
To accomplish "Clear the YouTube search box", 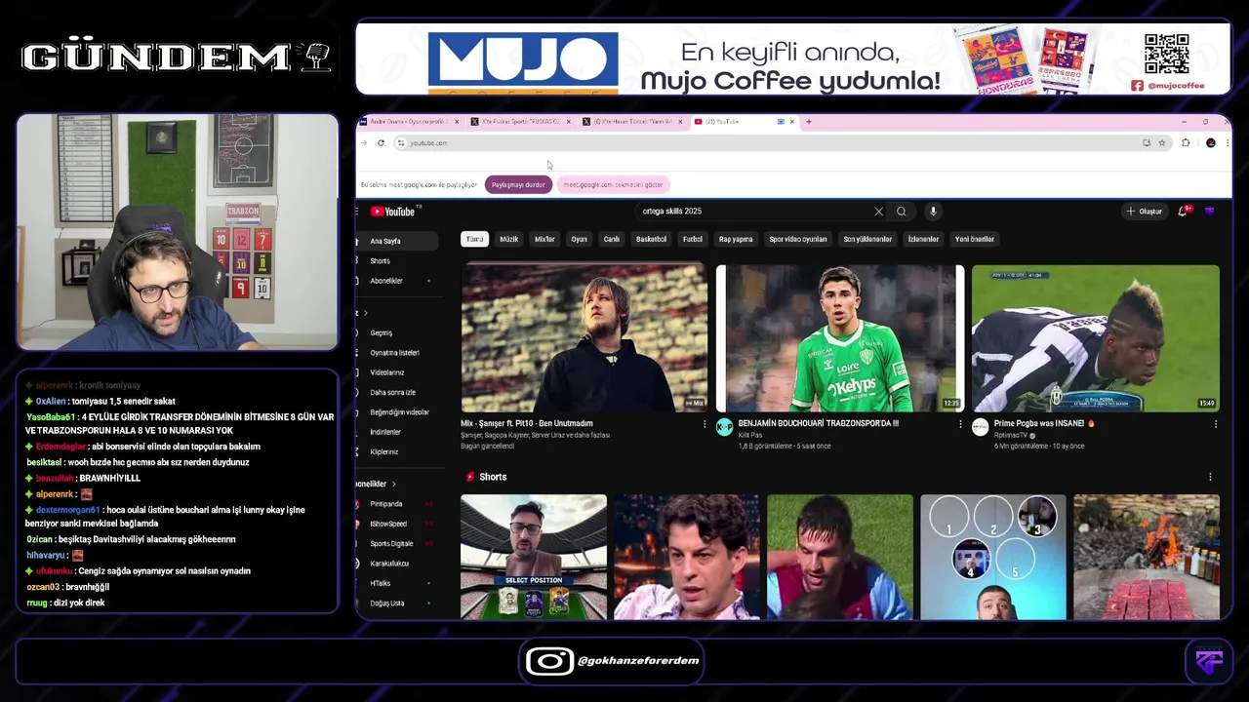I will tap(878, 212).
